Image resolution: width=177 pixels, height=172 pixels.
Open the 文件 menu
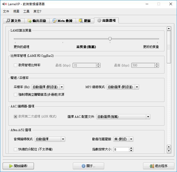[x=6, y=11]
